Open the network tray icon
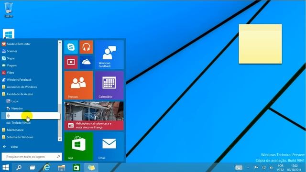Image resolution: width=306 pixels, height=172 pixels. click(264, 168)
